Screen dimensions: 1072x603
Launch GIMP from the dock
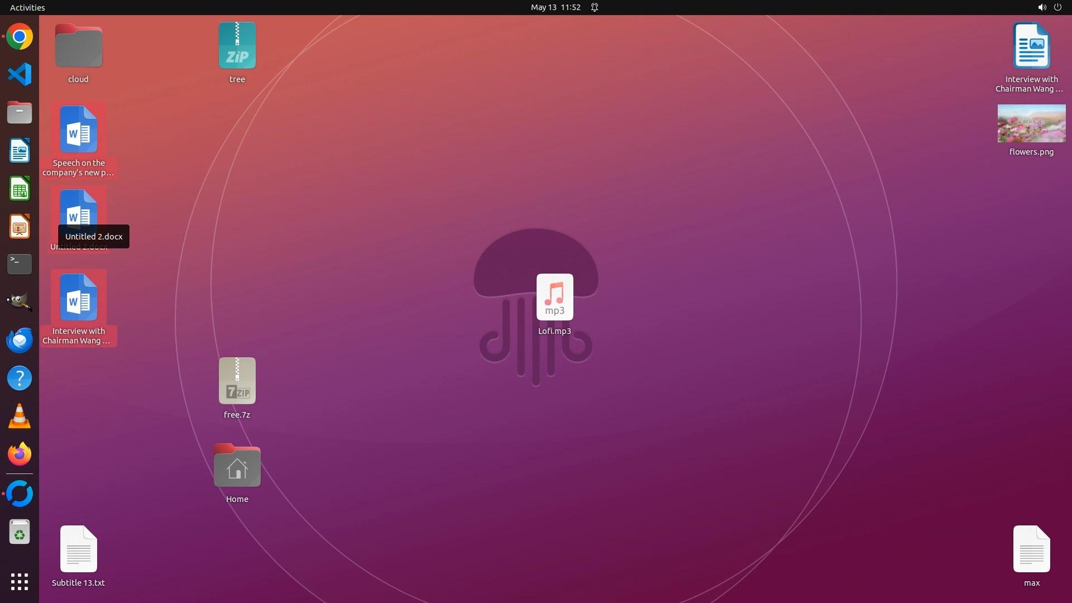[x=20, y=302]
